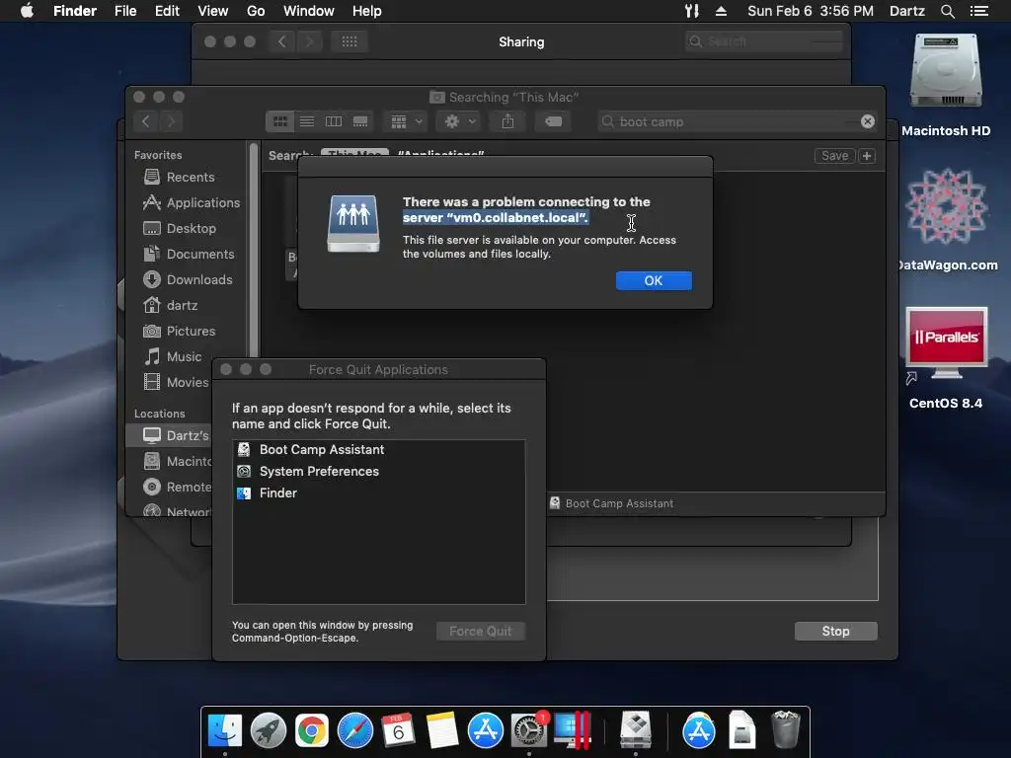The image size is (1011, 758).
Task: Open Launchpad from the Dock
Action: 269,730
